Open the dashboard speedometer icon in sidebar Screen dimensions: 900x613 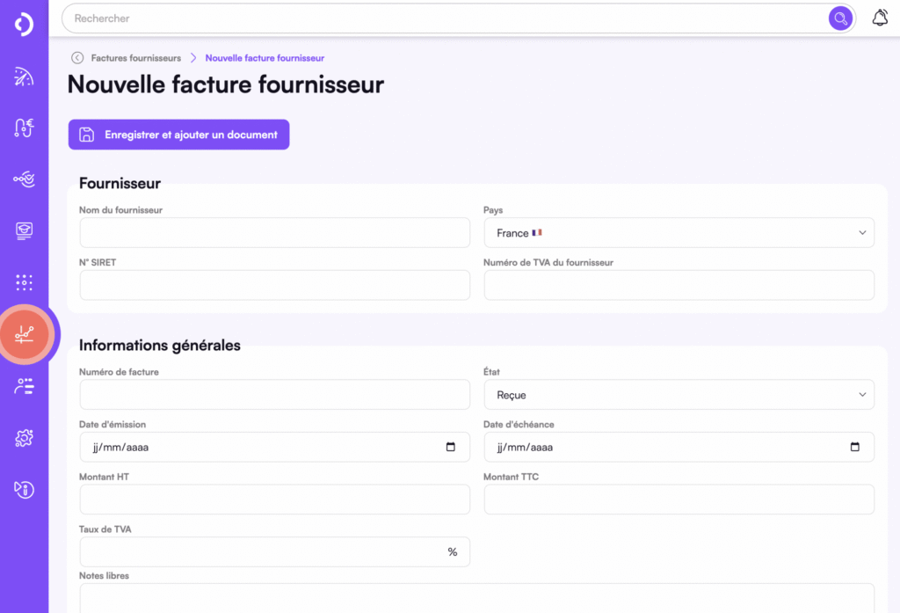point(24,77)
